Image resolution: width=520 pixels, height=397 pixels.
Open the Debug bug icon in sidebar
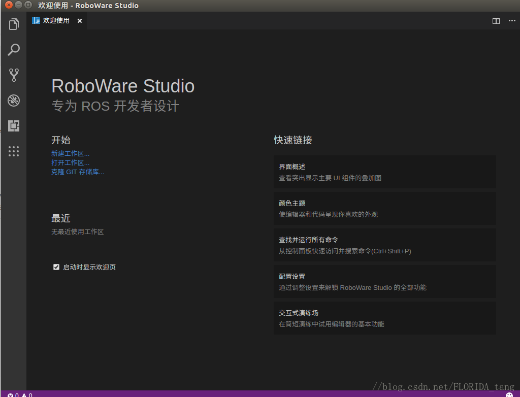(14, 101)
